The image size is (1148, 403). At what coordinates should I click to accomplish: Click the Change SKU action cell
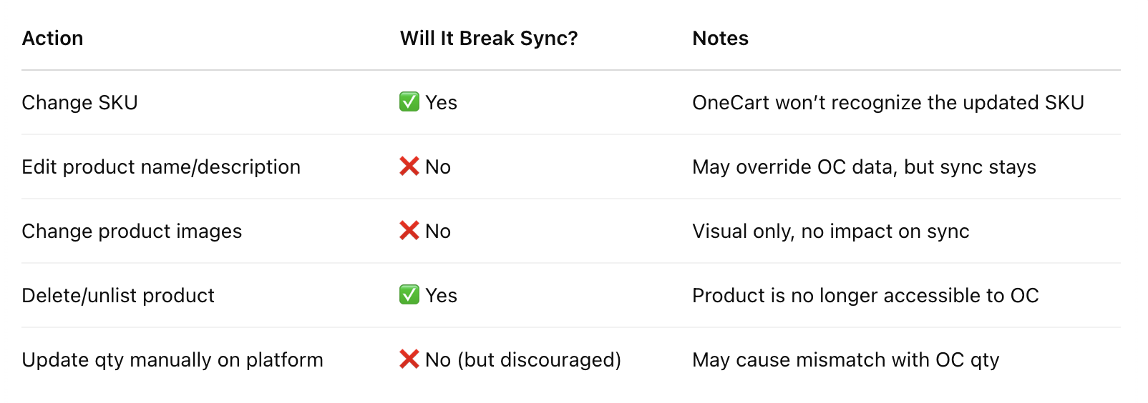[79, 103]
